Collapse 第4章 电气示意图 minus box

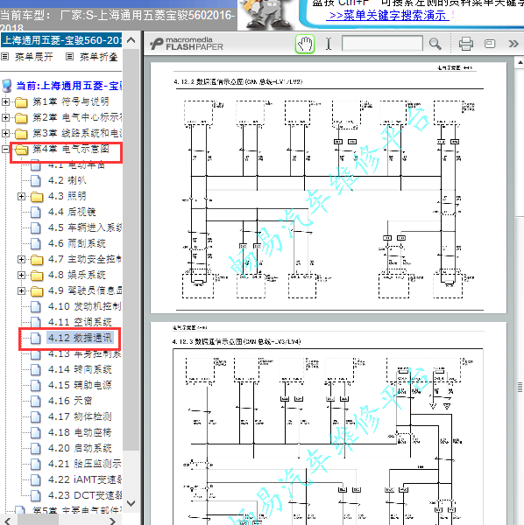click(5, 149)
